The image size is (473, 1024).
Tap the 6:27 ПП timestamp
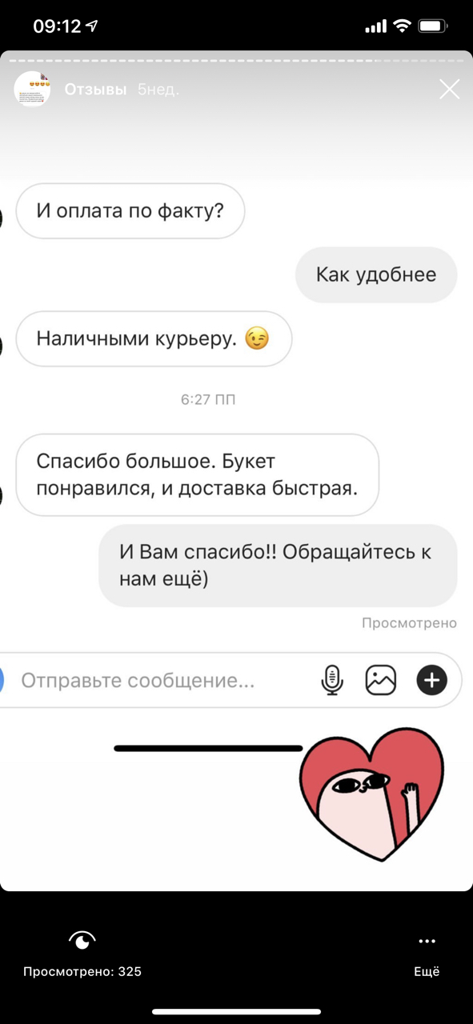click(208, 399)
